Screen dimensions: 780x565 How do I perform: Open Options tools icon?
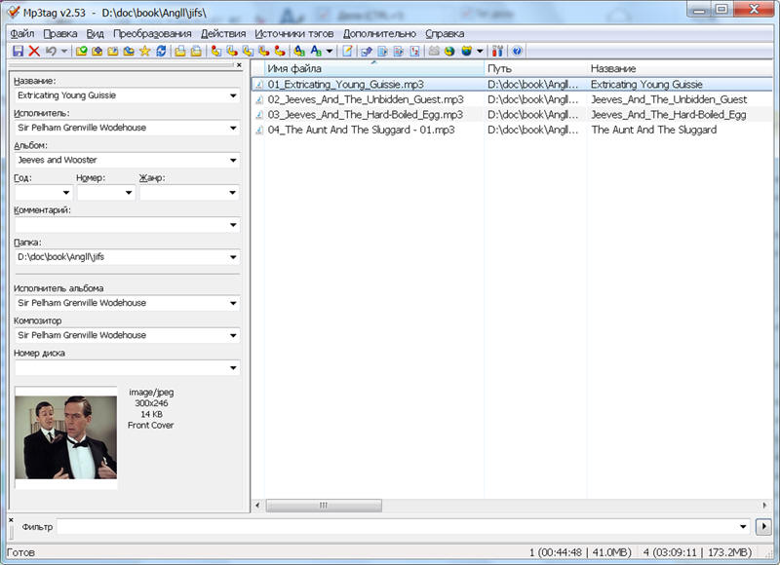pyautogui.click(x=497, y=51)
